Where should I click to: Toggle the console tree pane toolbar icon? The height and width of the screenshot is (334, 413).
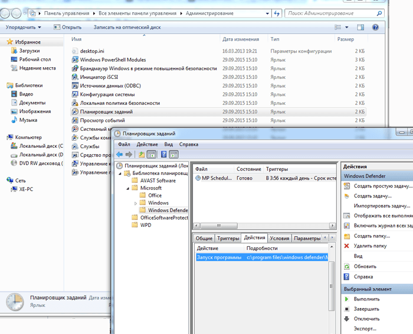tap(152, 154)
